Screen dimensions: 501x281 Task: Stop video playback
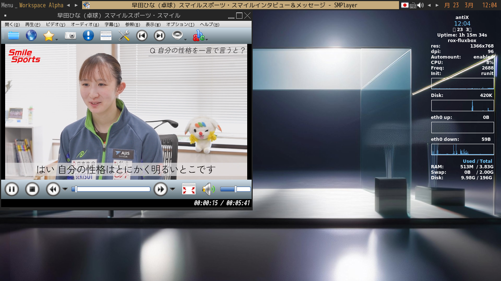pyautogui.click(x=32, y=189)
